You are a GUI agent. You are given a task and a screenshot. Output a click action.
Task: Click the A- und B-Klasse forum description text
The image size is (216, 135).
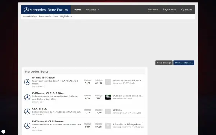tap(55, 82)
